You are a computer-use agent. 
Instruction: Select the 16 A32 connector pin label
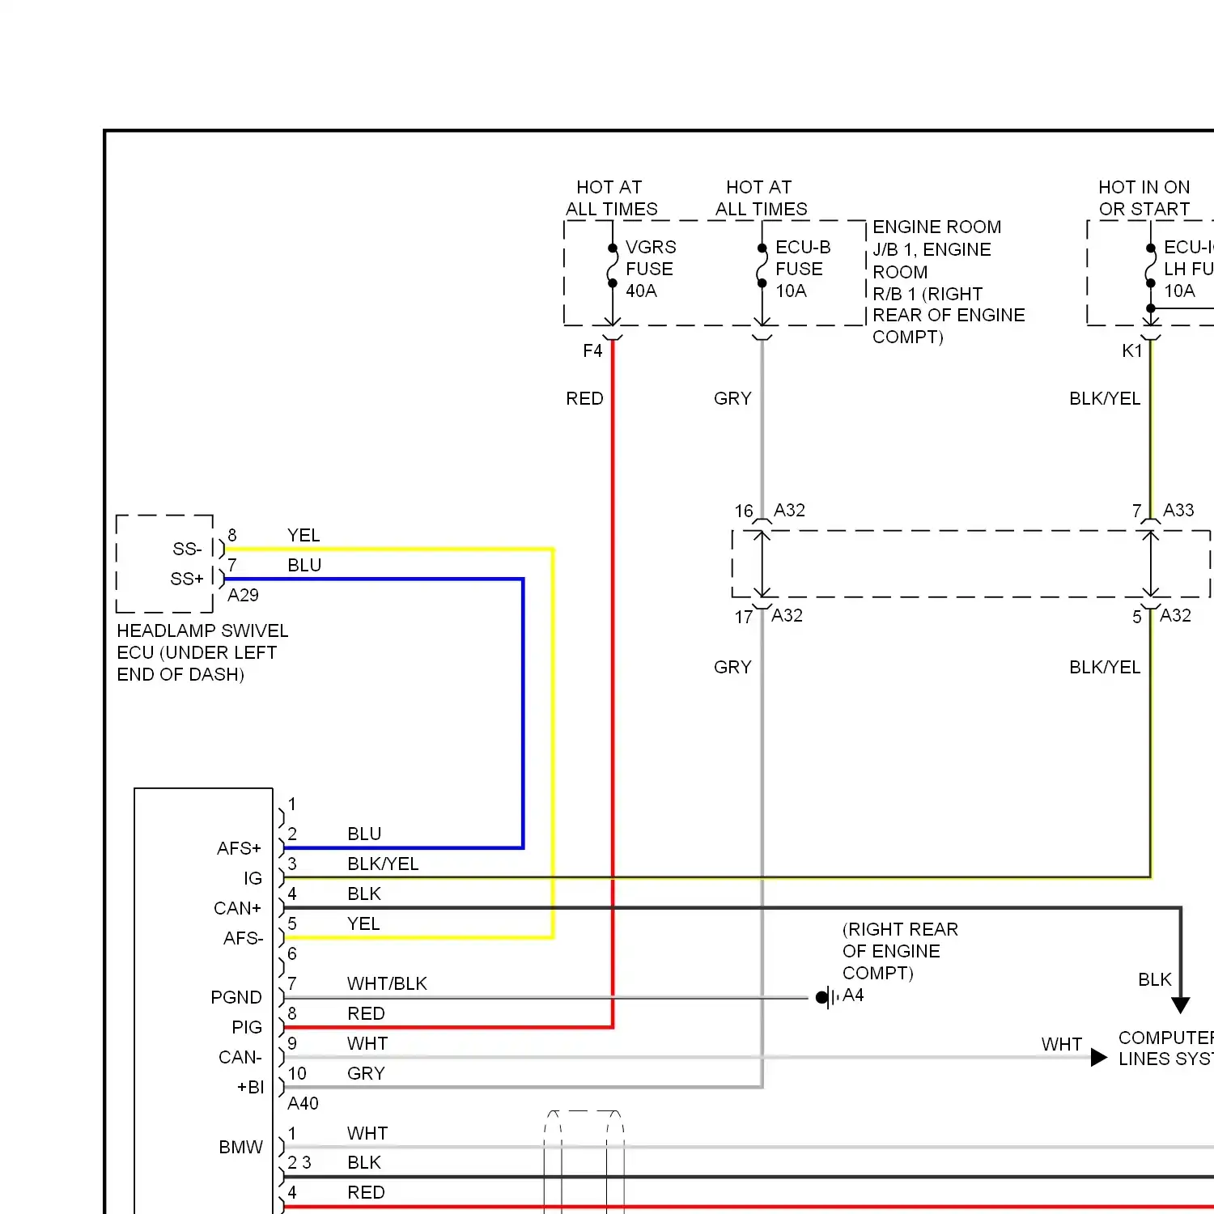click(x=770, y=511)
